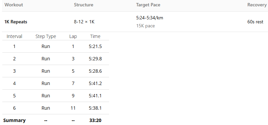Click the Time column header
The height and width of the screenshot is (125, 268).
click(x=95, y=36)
